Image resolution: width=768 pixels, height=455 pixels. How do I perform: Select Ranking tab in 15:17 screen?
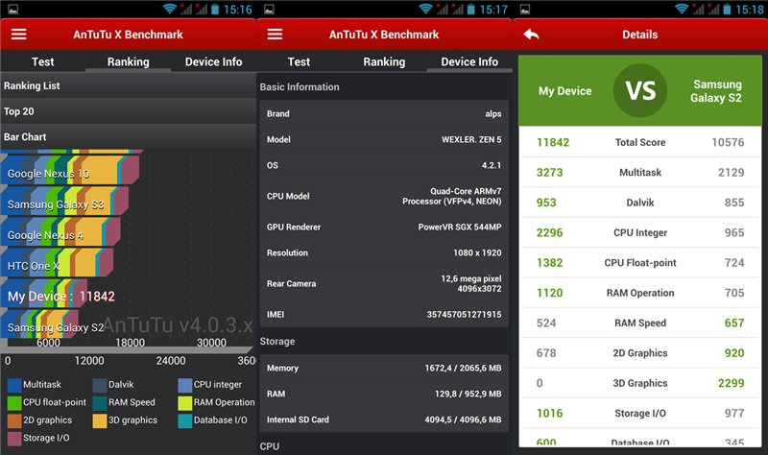pos(384,61)
